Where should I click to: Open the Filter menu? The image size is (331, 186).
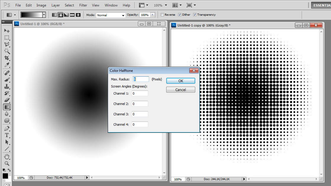tap(83, 5)
